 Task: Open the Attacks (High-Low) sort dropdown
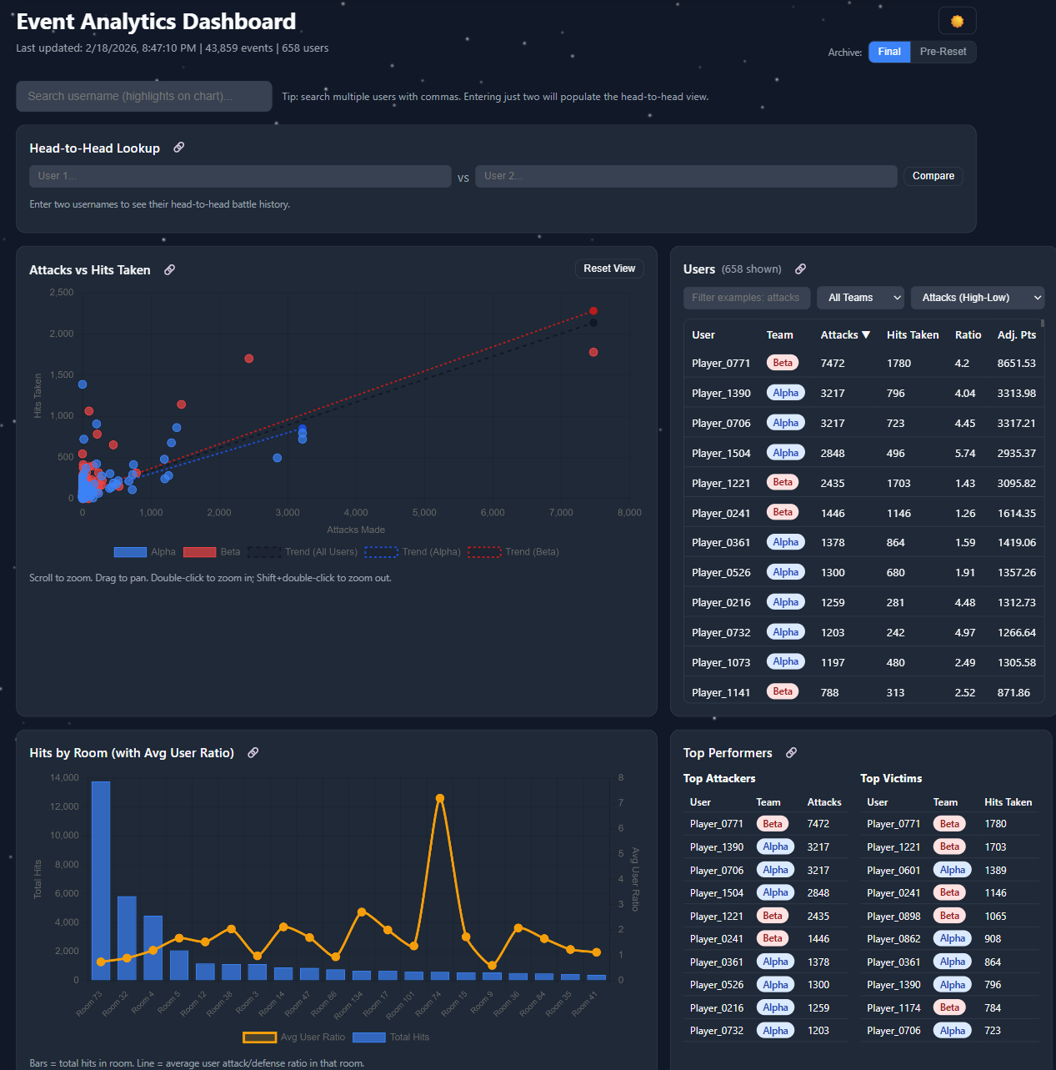[x=977, y=298]
